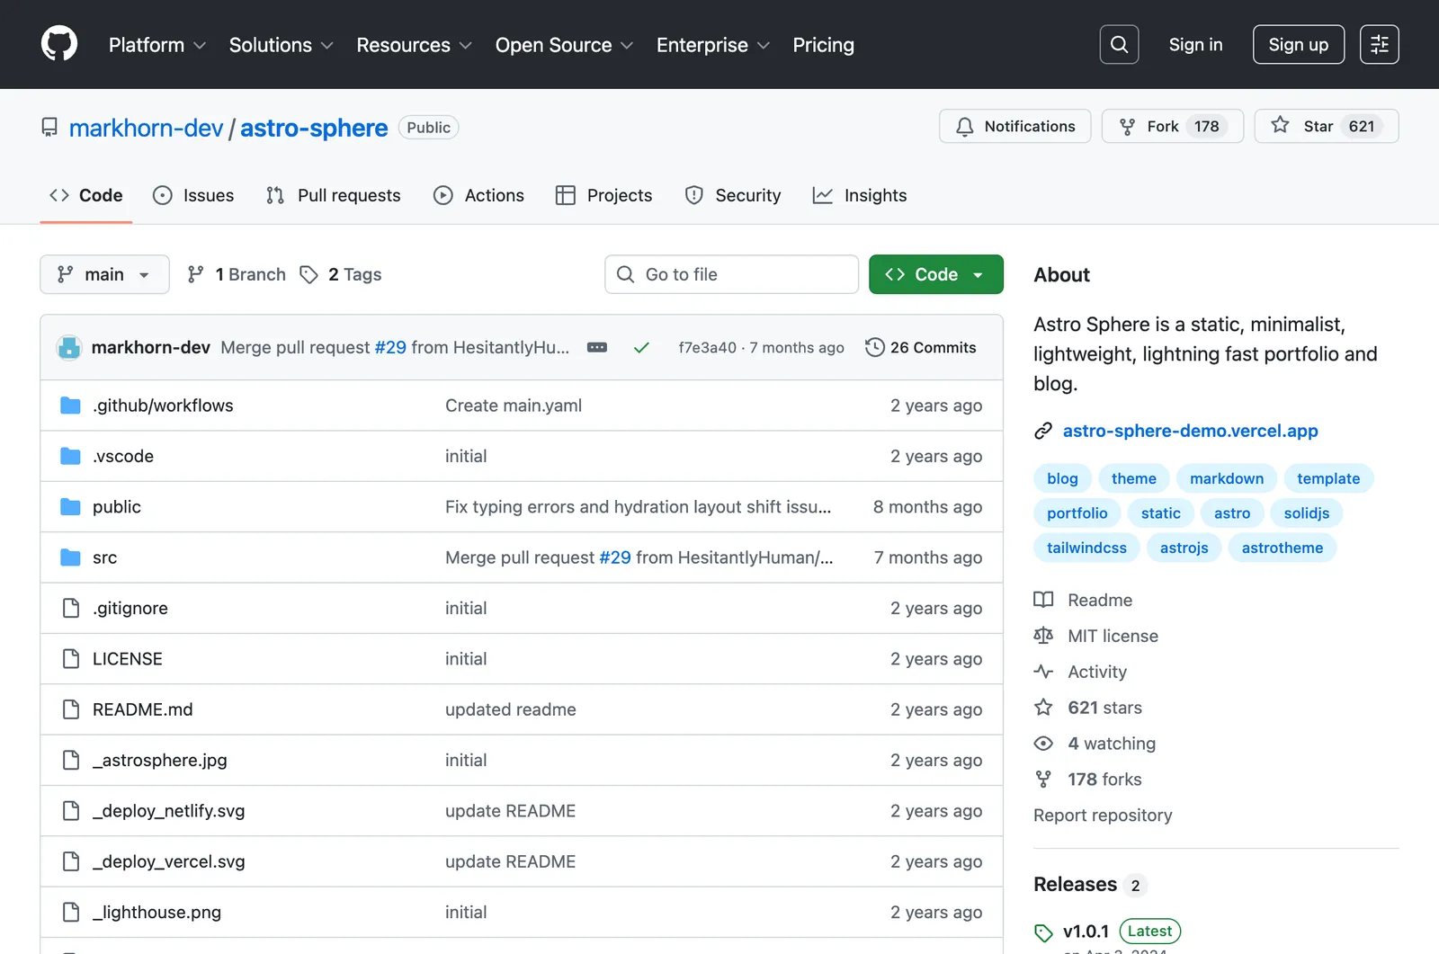Click the green checkmark commit status icon
Viewport: 1439px width, 954px height.
(641, 348)
